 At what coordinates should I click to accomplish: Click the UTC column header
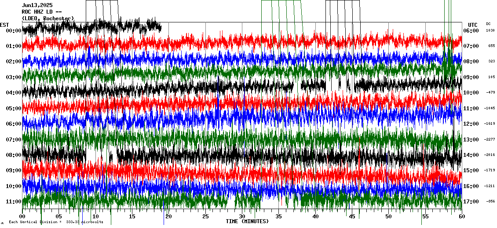(x=473, y=25)
